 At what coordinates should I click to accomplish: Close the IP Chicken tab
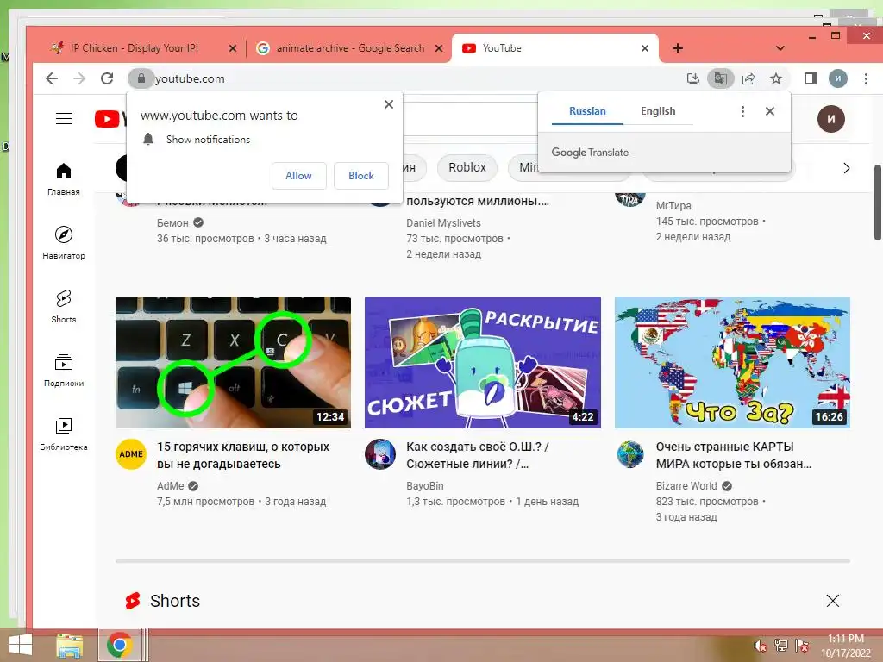(x=233, y=48)
